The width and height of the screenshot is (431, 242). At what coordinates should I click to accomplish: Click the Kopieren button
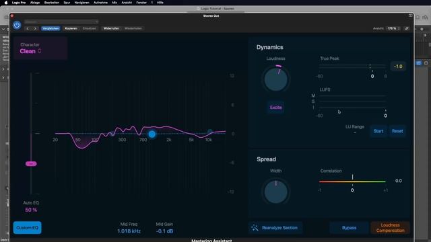(x=71, y=28)
